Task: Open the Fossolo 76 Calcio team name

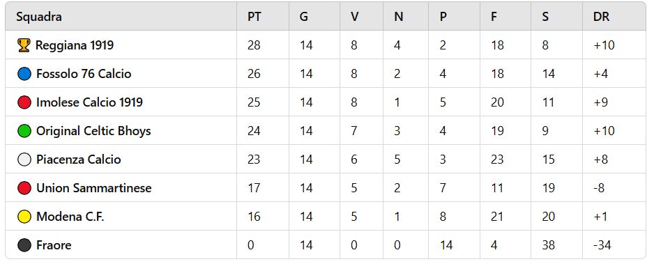Action: point(84,74)
